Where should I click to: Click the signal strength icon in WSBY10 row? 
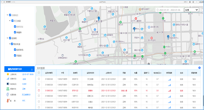(x=169, y=79)
